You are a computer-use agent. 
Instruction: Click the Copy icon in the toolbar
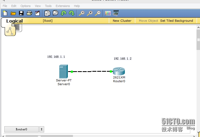click(x=47, y=13)
